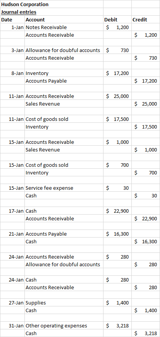Select the 17,200 debit amount

[117, 73]
